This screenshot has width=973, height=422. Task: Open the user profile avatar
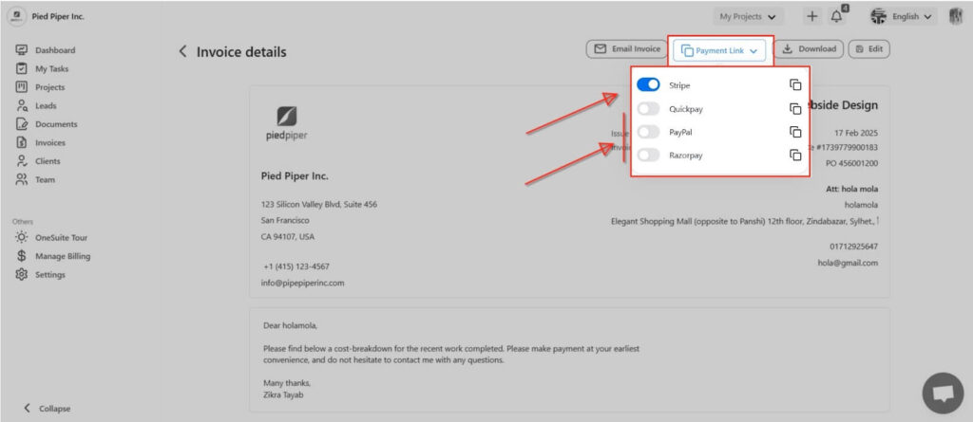click(956, 17)
